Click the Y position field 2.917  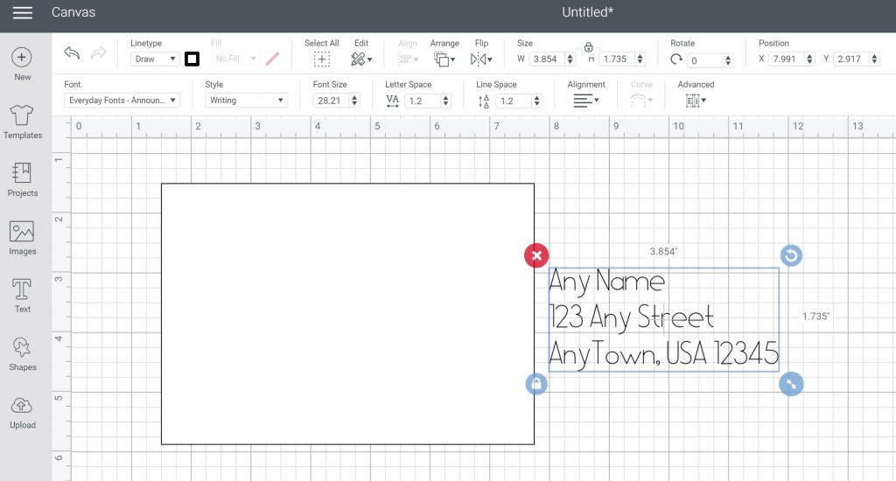coord(850,59)
